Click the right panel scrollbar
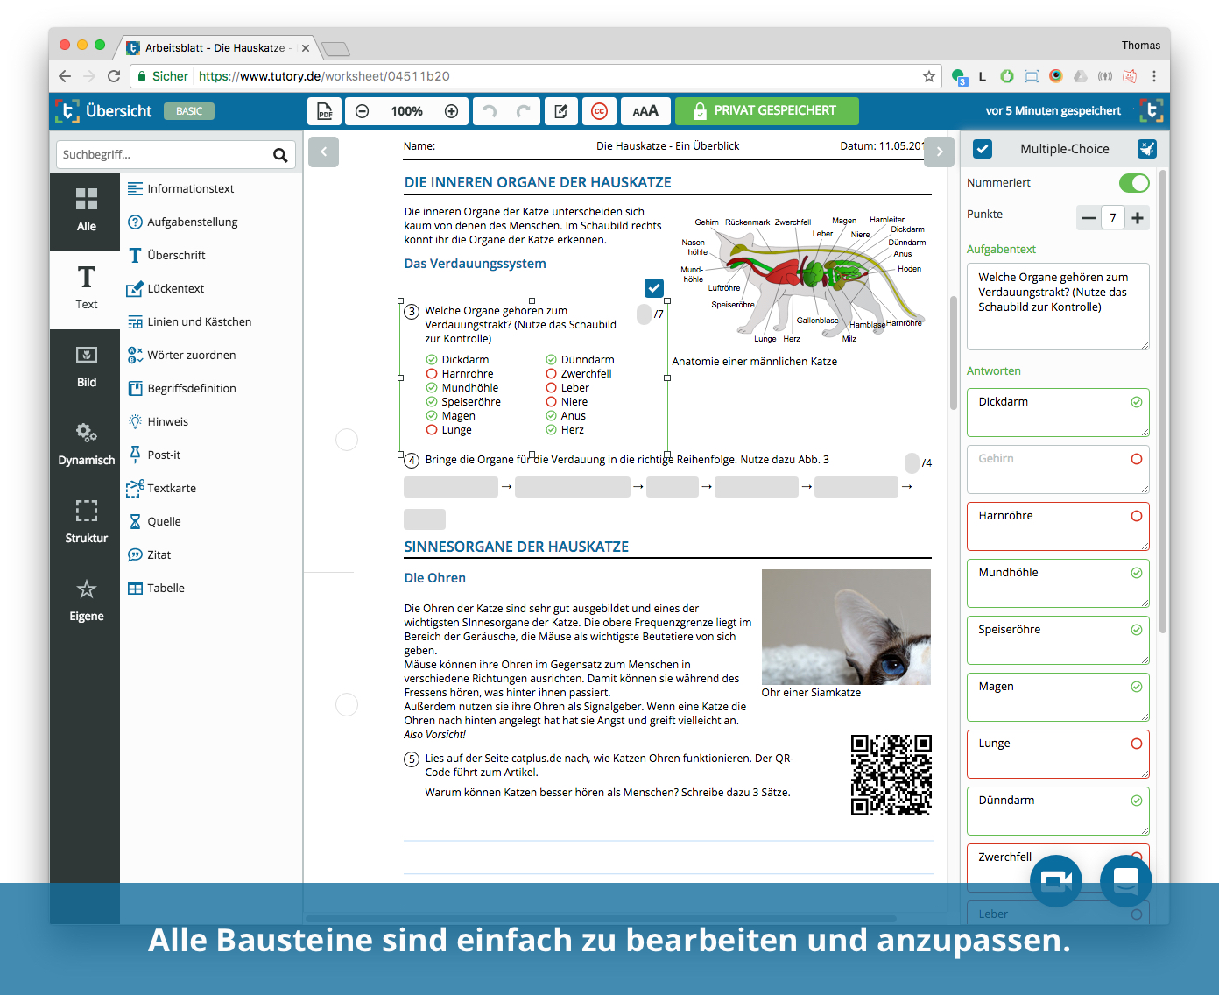 pos(1163,401)
